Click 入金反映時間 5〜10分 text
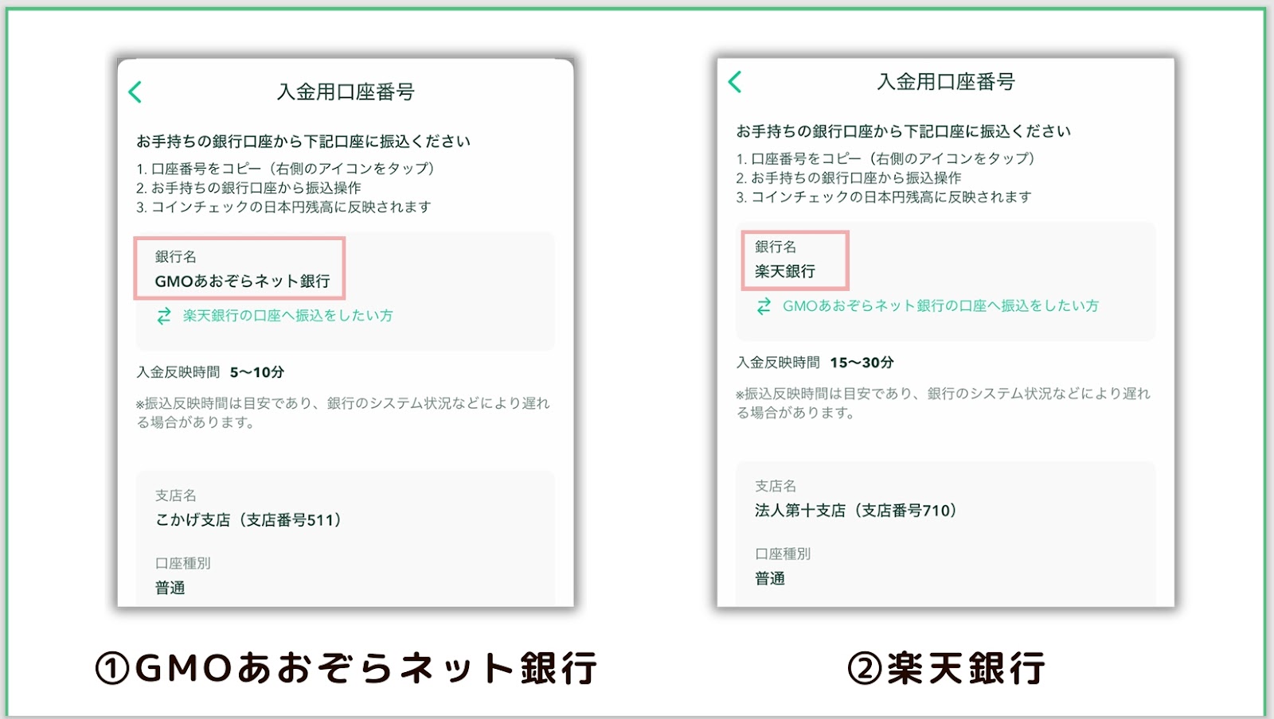 [x=210, y=372]
